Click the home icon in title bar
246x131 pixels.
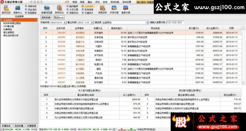[31, 2]
